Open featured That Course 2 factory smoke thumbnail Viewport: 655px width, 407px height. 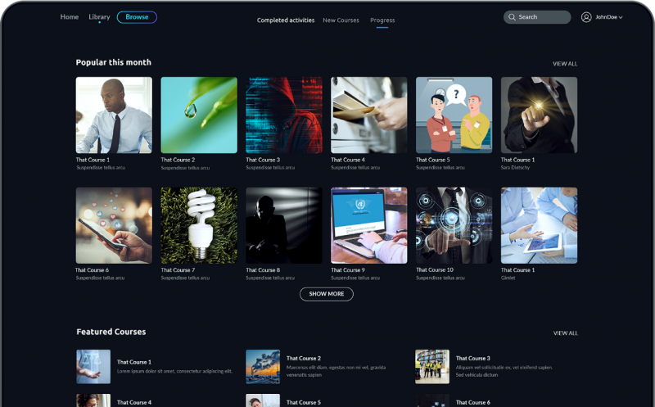click(x=263, y=367)
